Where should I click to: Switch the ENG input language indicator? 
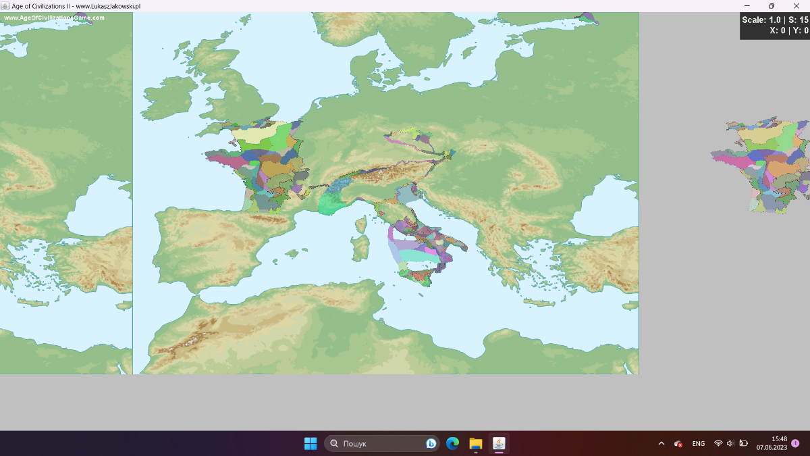pos(699,443)
